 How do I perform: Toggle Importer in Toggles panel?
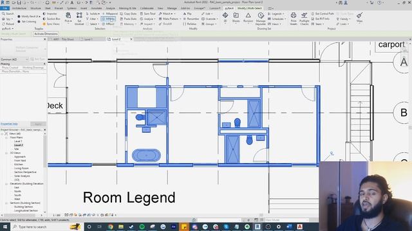point(50,13)
